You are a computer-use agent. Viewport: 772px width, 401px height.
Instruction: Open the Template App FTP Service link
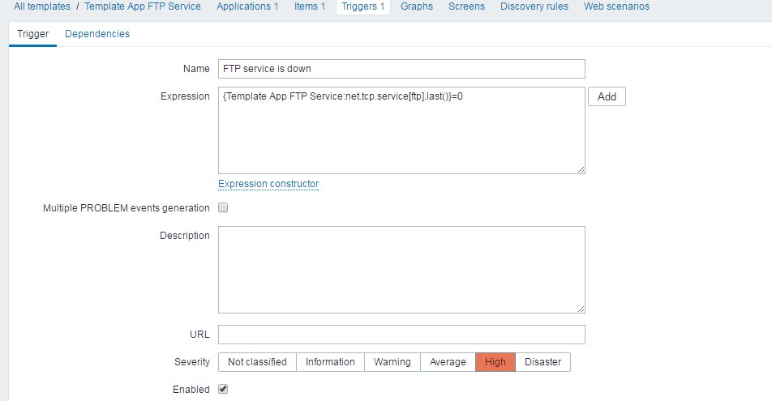(143, 6)
